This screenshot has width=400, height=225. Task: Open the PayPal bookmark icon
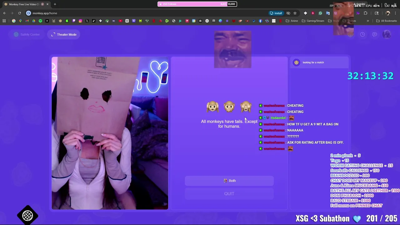pos(253,21)
